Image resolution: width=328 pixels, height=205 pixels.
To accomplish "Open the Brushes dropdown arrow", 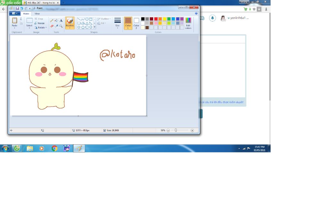I will click(x=70, y=28).
